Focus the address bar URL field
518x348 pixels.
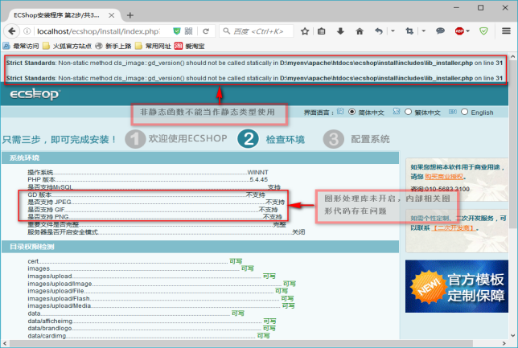tap(98, 31)
